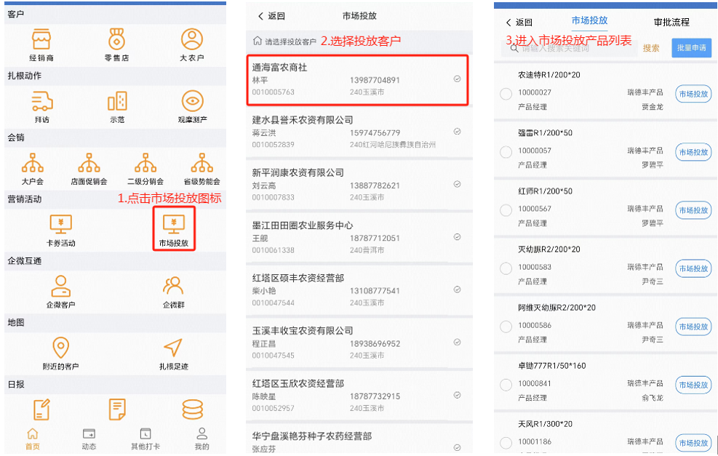Check the circle for 红塔区硕丰农资经营部
This screenshot has width=718, height=456.
tap(457, 289)
